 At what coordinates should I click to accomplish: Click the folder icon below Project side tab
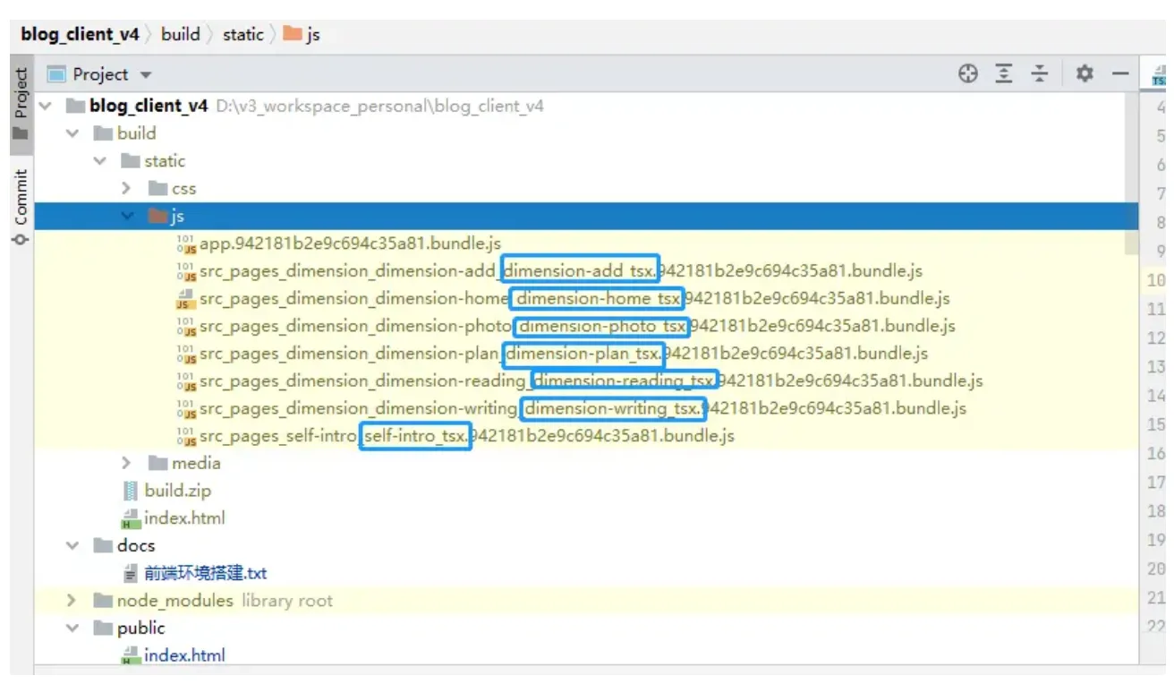pyautogui.click(x=20, y=133)
